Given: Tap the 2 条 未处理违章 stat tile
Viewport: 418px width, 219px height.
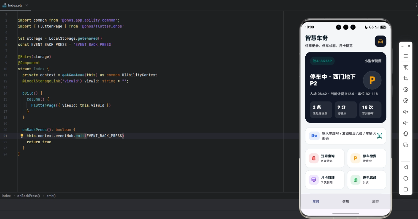Looking at the screenshot, I should click(321, 110).
